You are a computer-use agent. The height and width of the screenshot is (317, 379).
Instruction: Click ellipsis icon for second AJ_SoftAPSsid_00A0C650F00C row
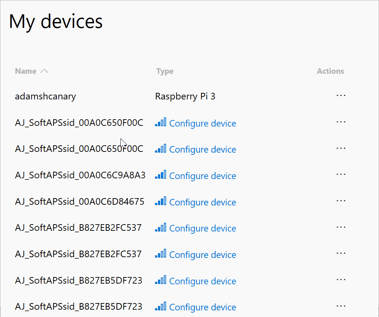click(x=341, y=148)
